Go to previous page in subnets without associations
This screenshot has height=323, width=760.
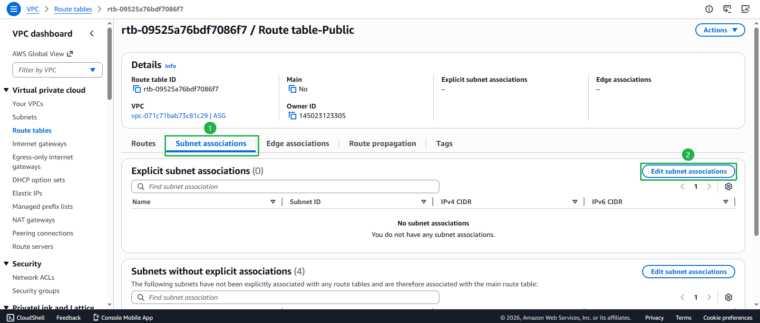(682, 297)
